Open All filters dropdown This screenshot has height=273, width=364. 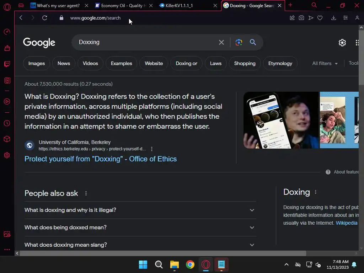(325, 63)
